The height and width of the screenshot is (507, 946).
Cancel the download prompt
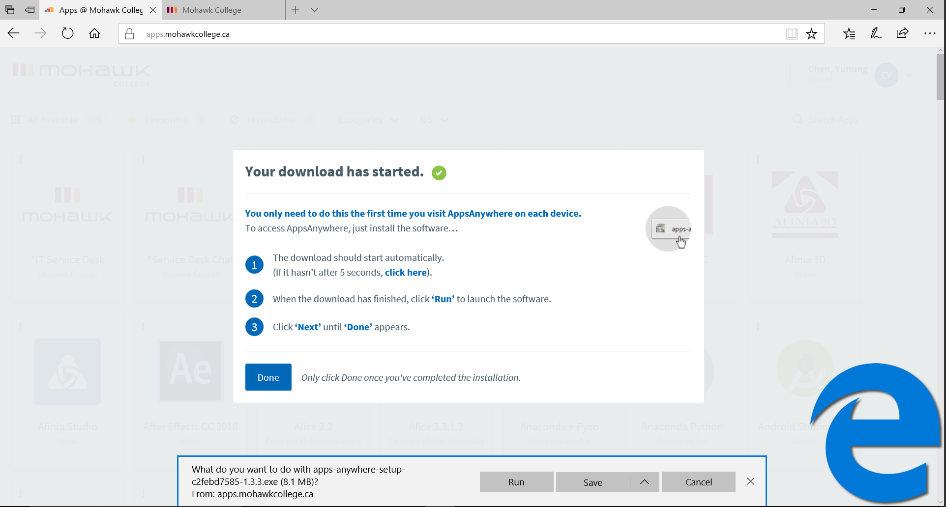pyautogui.click(x=698, y=482)
